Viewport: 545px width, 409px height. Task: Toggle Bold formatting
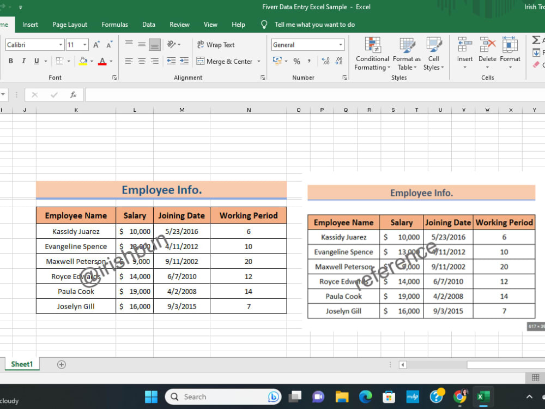[x=11, y=61]
